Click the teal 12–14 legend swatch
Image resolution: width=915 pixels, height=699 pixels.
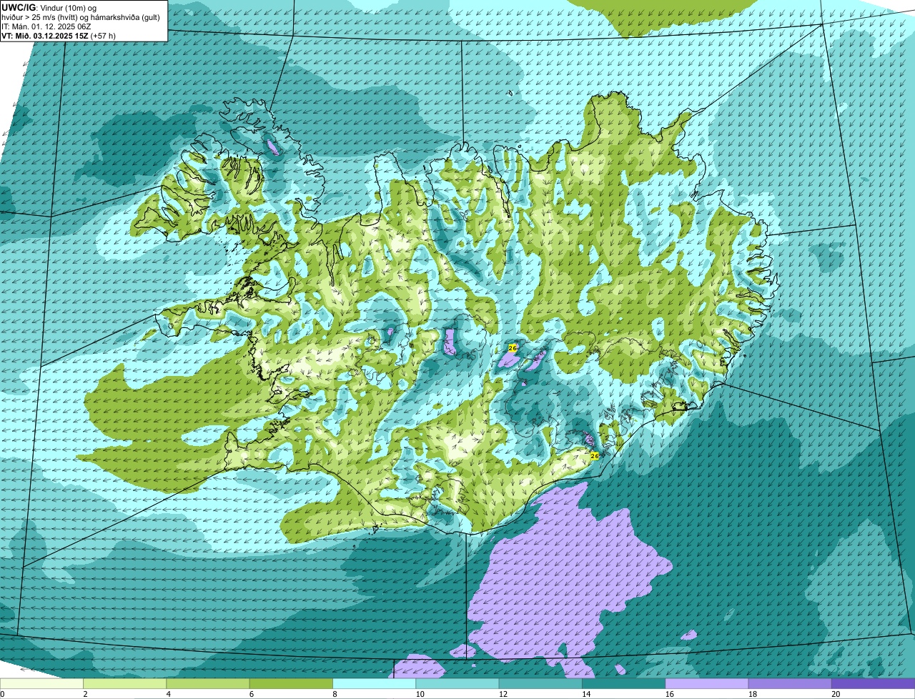pos(540,683)
